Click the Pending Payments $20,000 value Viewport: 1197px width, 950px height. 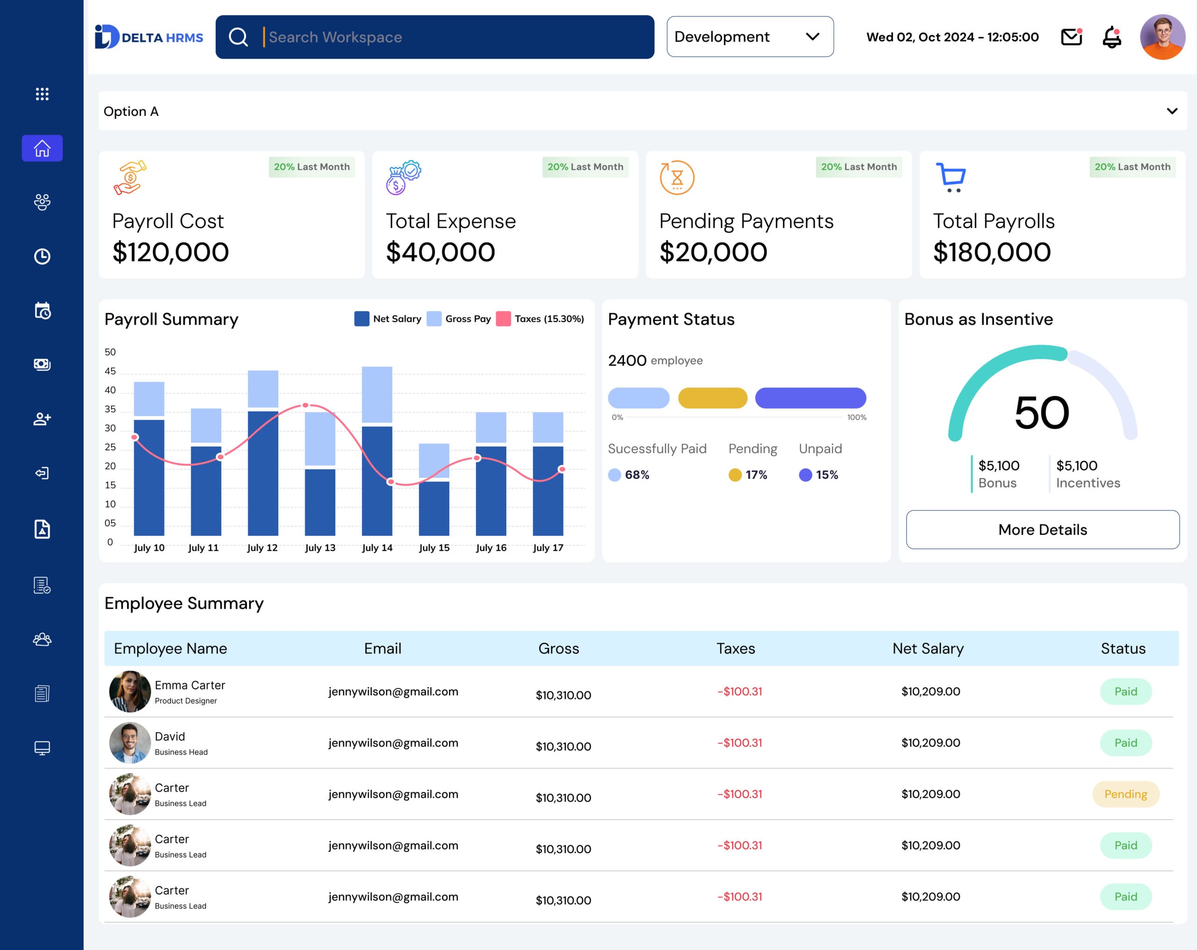point(714,252)
